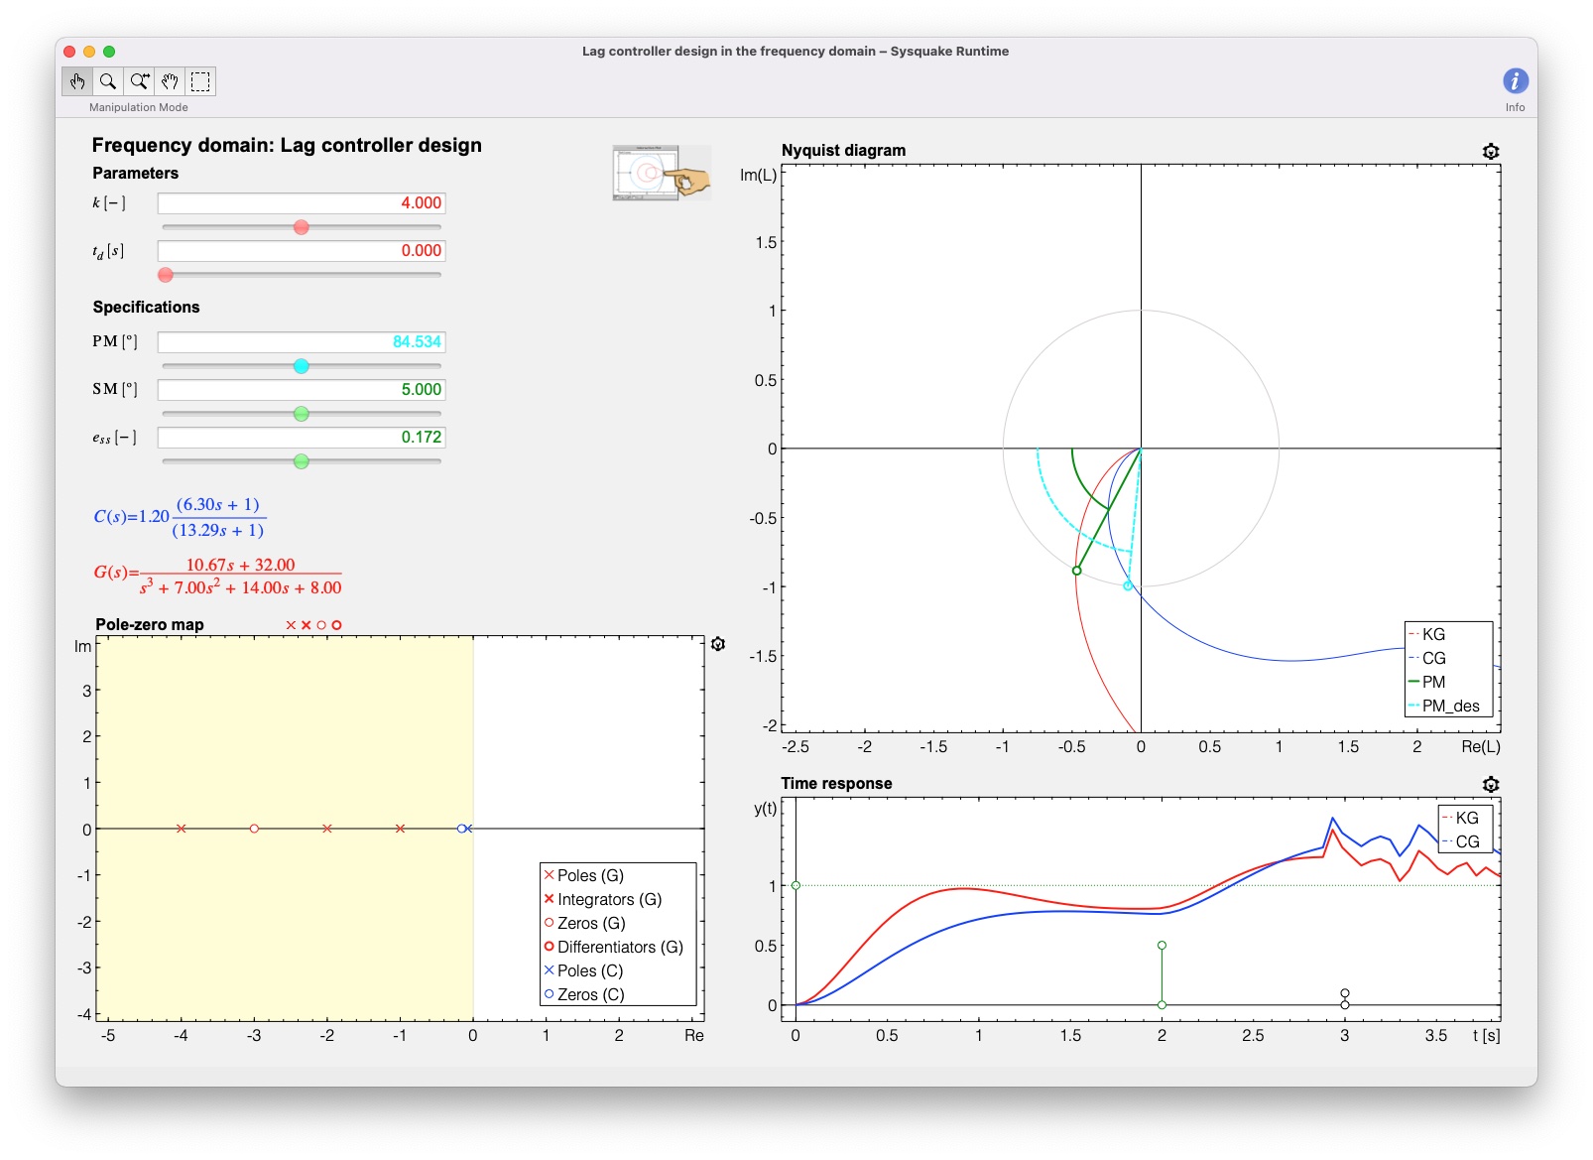This screenshot has height=1160, width=1593.
Task: Select the rectangle selection tool
Action: [200, 82]
